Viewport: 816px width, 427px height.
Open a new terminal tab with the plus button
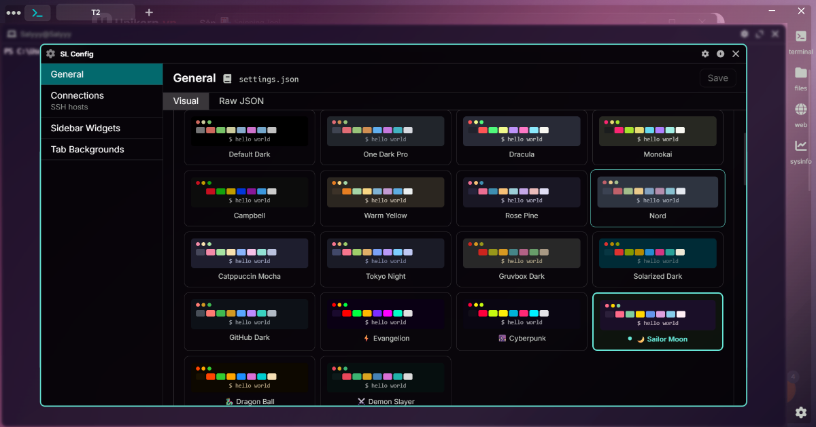[148, 12]
